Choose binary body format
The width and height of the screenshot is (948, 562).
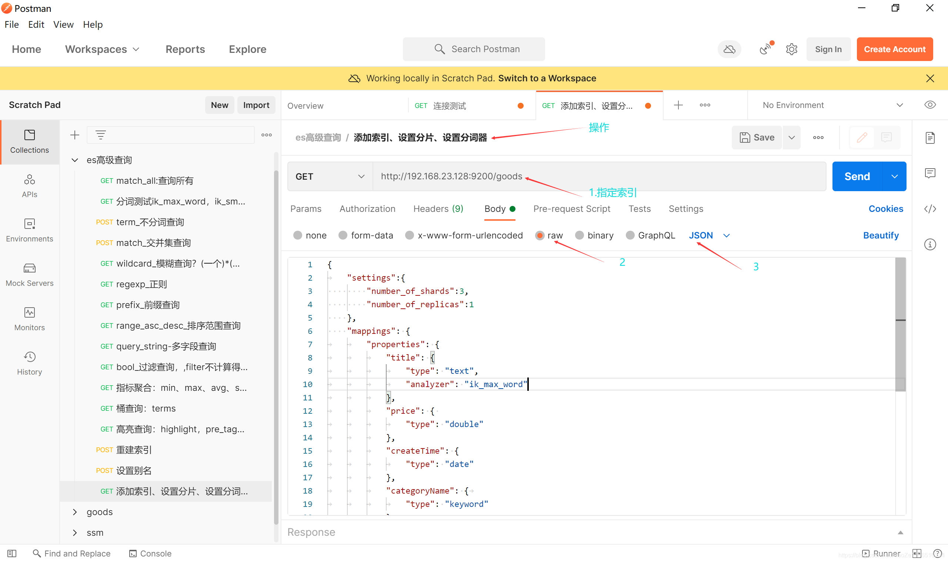(594, 235)
